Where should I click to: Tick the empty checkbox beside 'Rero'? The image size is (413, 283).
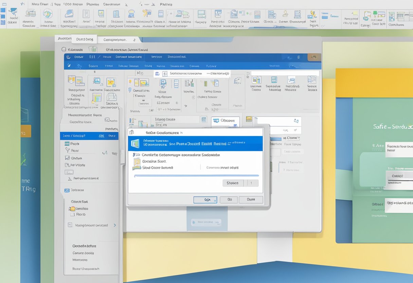coord(72,215)
